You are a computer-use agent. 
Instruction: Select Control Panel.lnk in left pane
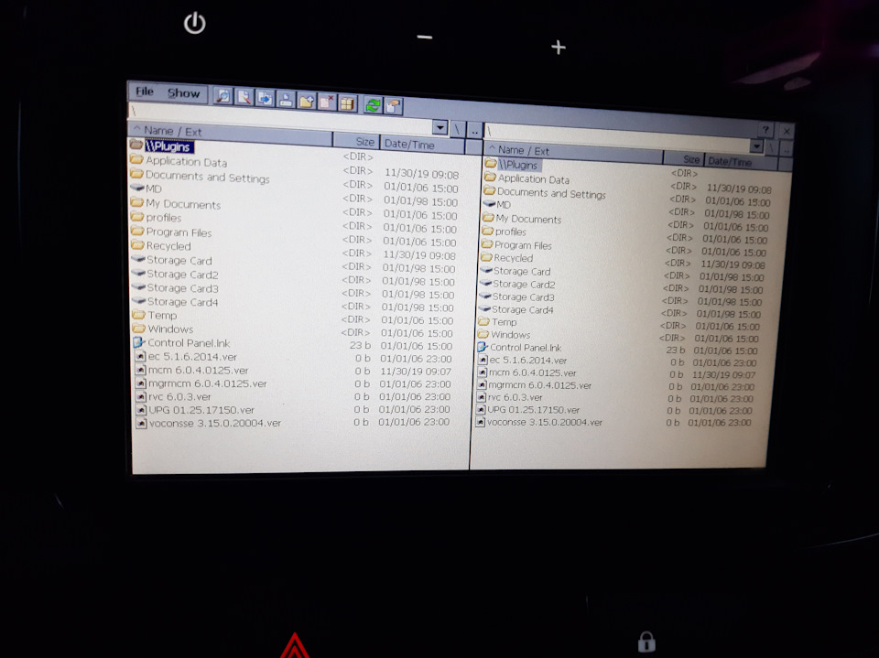click(181, 342)
